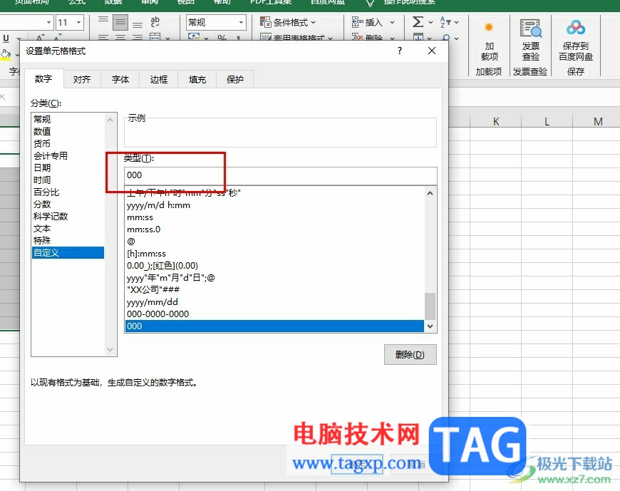Image resolution: width=620 pixels, height=491 pixels.
Task: Move format list scrollbar down with arrow
Action: coord(430,326)
